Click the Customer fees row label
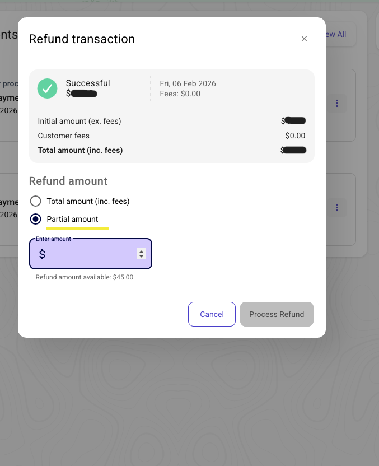Screen dimensions: 379x466 (x=64, y=136)
